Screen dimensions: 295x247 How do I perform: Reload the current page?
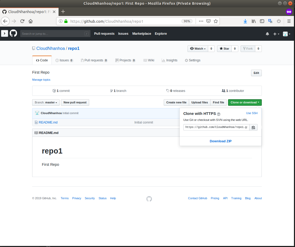pos(22,21)
